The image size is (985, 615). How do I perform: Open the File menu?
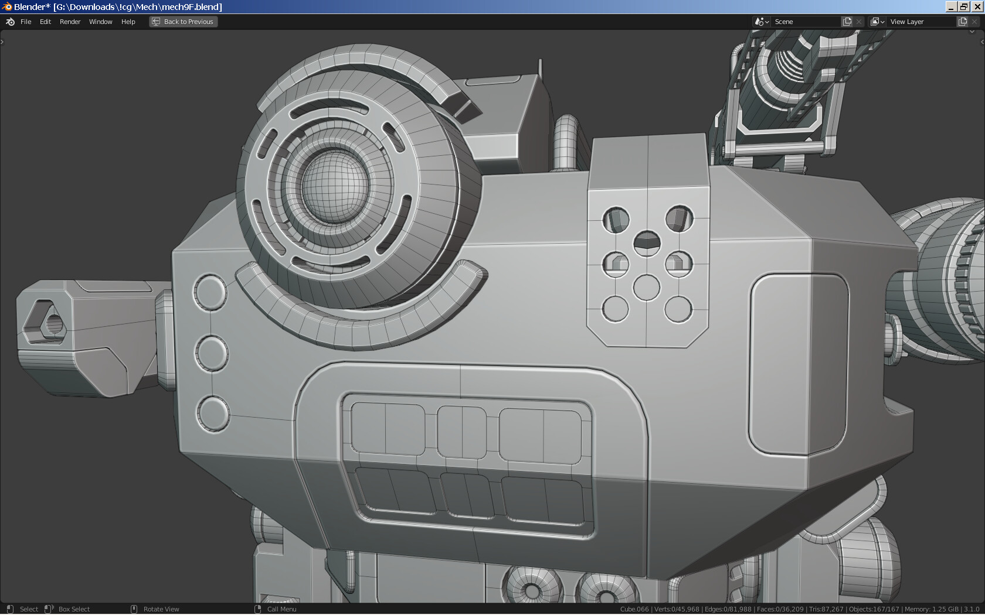tap(26, 22)
